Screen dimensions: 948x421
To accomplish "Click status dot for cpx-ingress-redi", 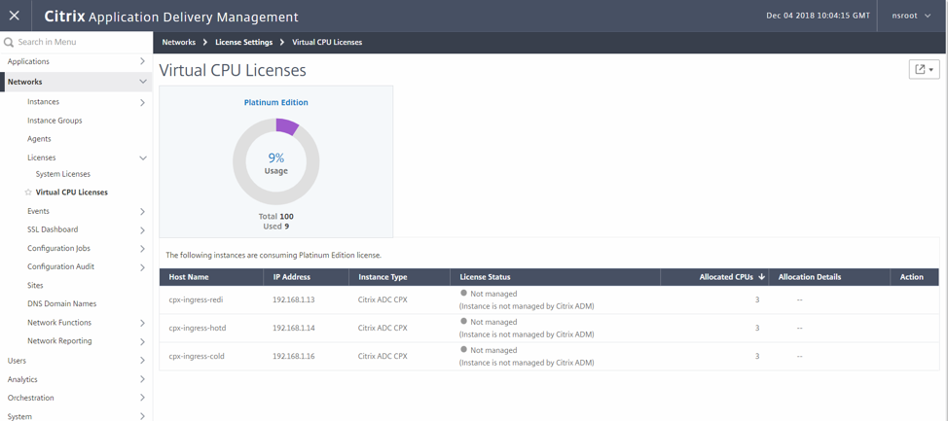I will (463, 293).
